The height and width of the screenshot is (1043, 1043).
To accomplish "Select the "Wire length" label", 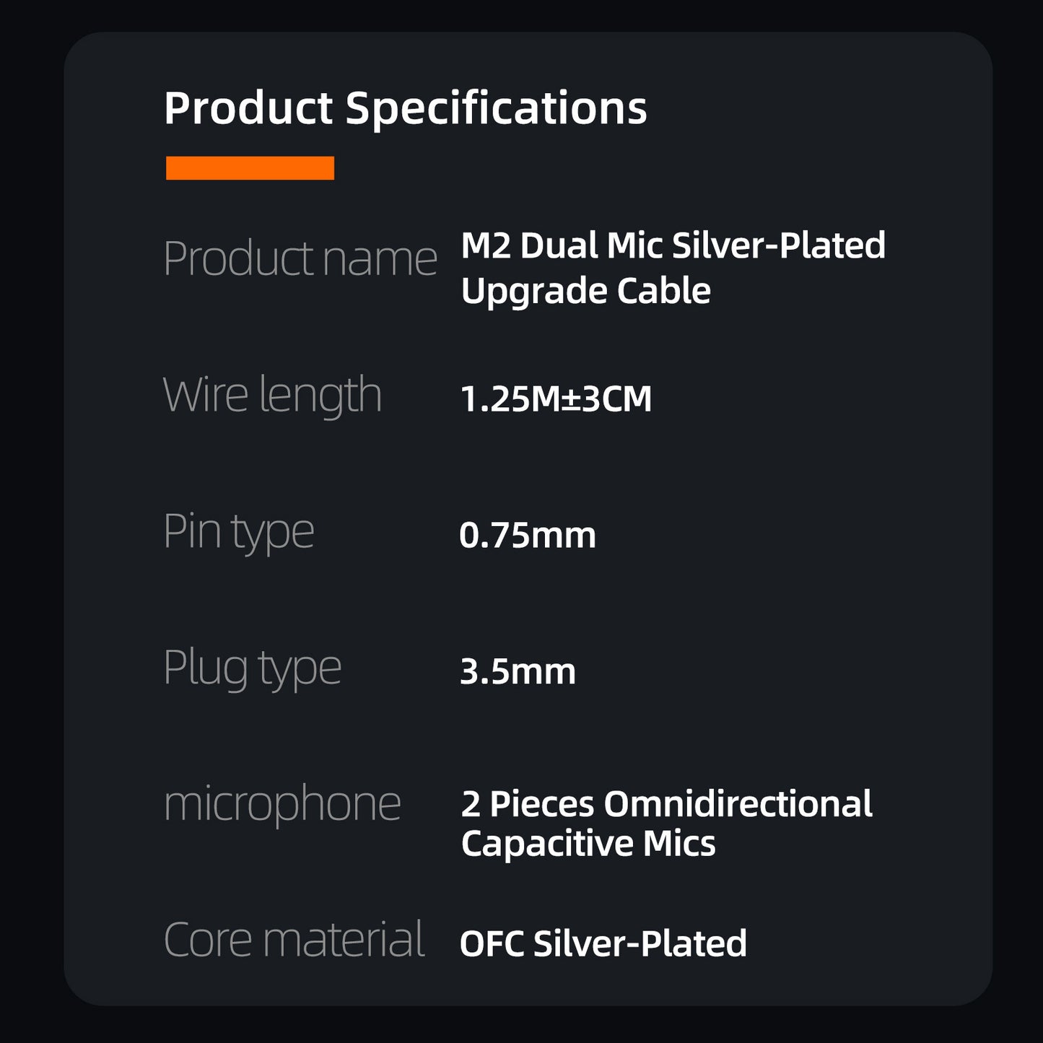I will [272, 396].
